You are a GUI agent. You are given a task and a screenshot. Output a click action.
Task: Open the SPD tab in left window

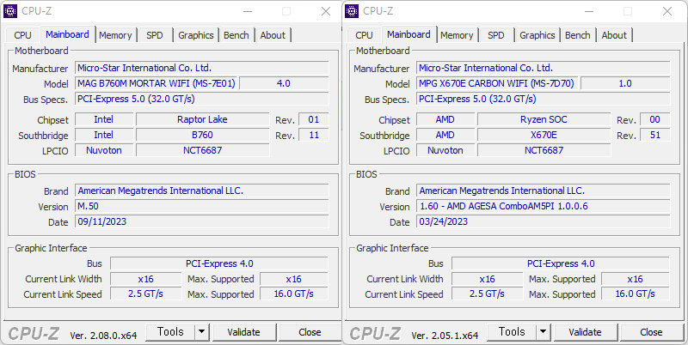(x=155, y=35)
